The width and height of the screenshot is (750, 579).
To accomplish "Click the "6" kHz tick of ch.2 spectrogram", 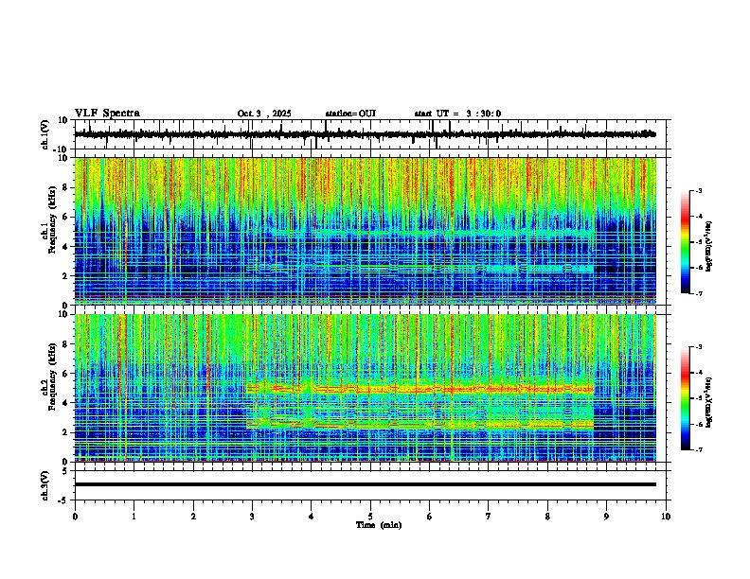I will [66, 374].
